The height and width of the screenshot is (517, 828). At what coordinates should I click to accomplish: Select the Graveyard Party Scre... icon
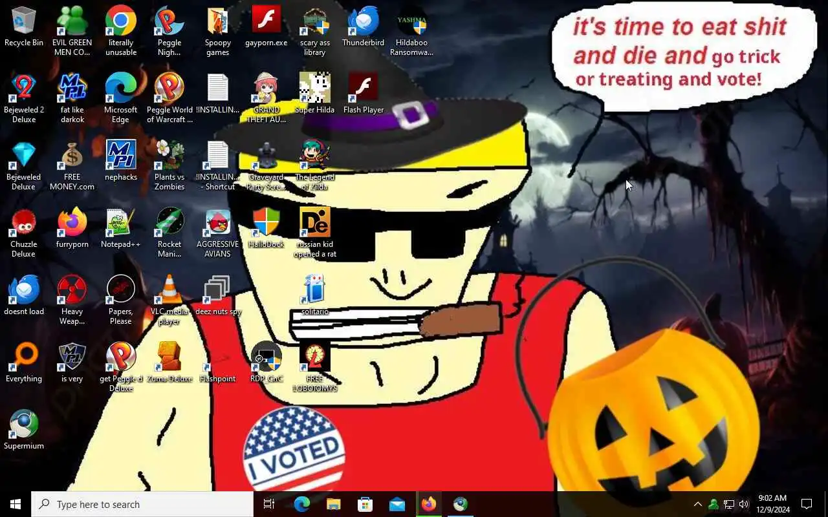point(267,165)
